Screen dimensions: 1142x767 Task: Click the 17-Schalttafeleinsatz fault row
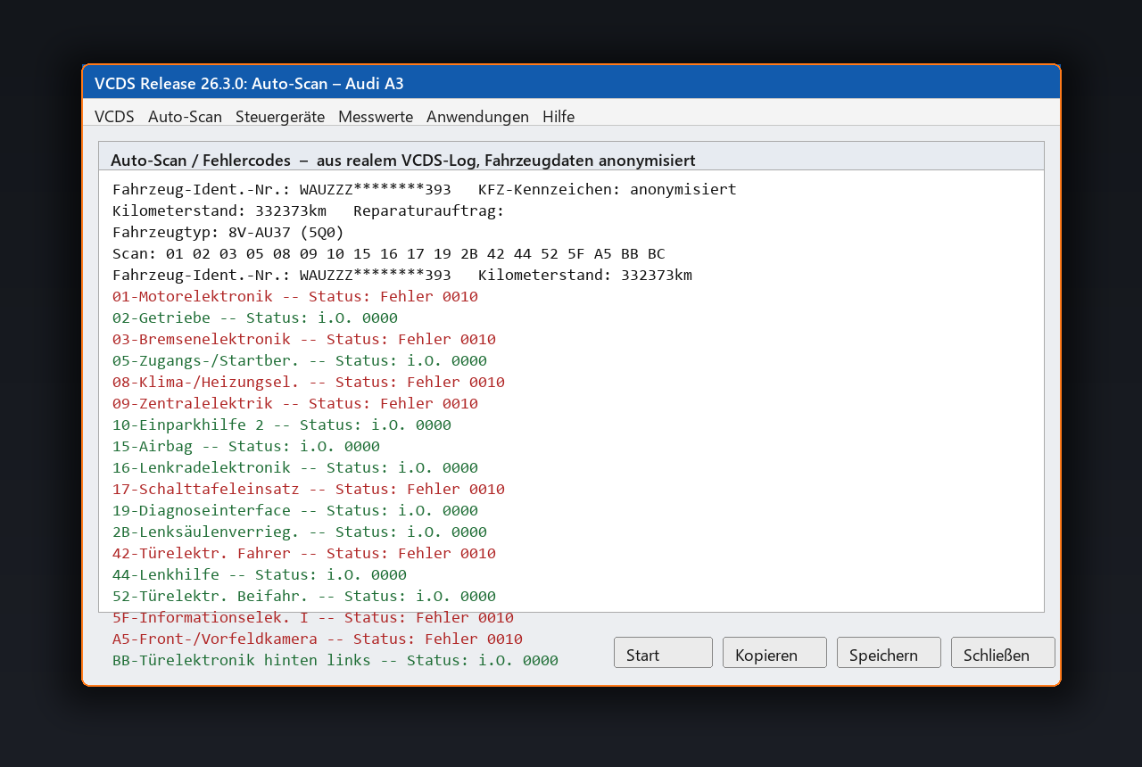point(309,489)
